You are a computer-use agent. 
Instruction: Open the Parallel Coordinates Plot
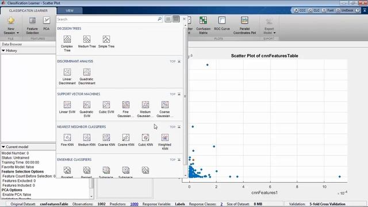(x=244, y=25)
